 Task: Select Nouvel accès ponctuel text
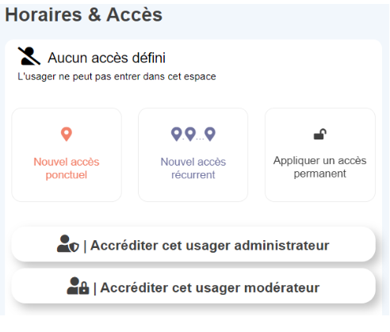click(67, 168)
